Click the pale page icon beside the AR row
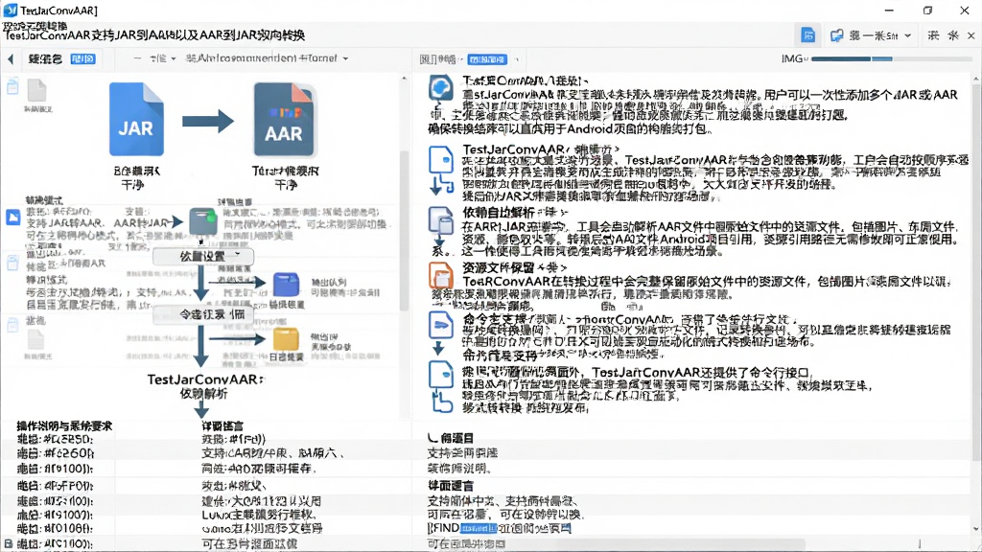 pyautogui.click(x=12, y=263)
